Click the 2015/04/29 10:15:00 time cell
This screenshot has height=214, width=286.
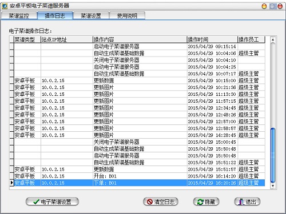[212, 80]
